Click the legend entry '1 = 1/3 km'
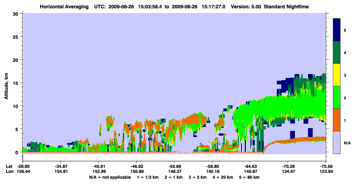The image size is (362, 185). point(147,177)
